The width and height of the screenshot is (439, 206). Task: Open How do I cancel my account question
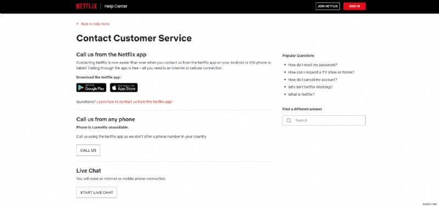tap(312, 80)
